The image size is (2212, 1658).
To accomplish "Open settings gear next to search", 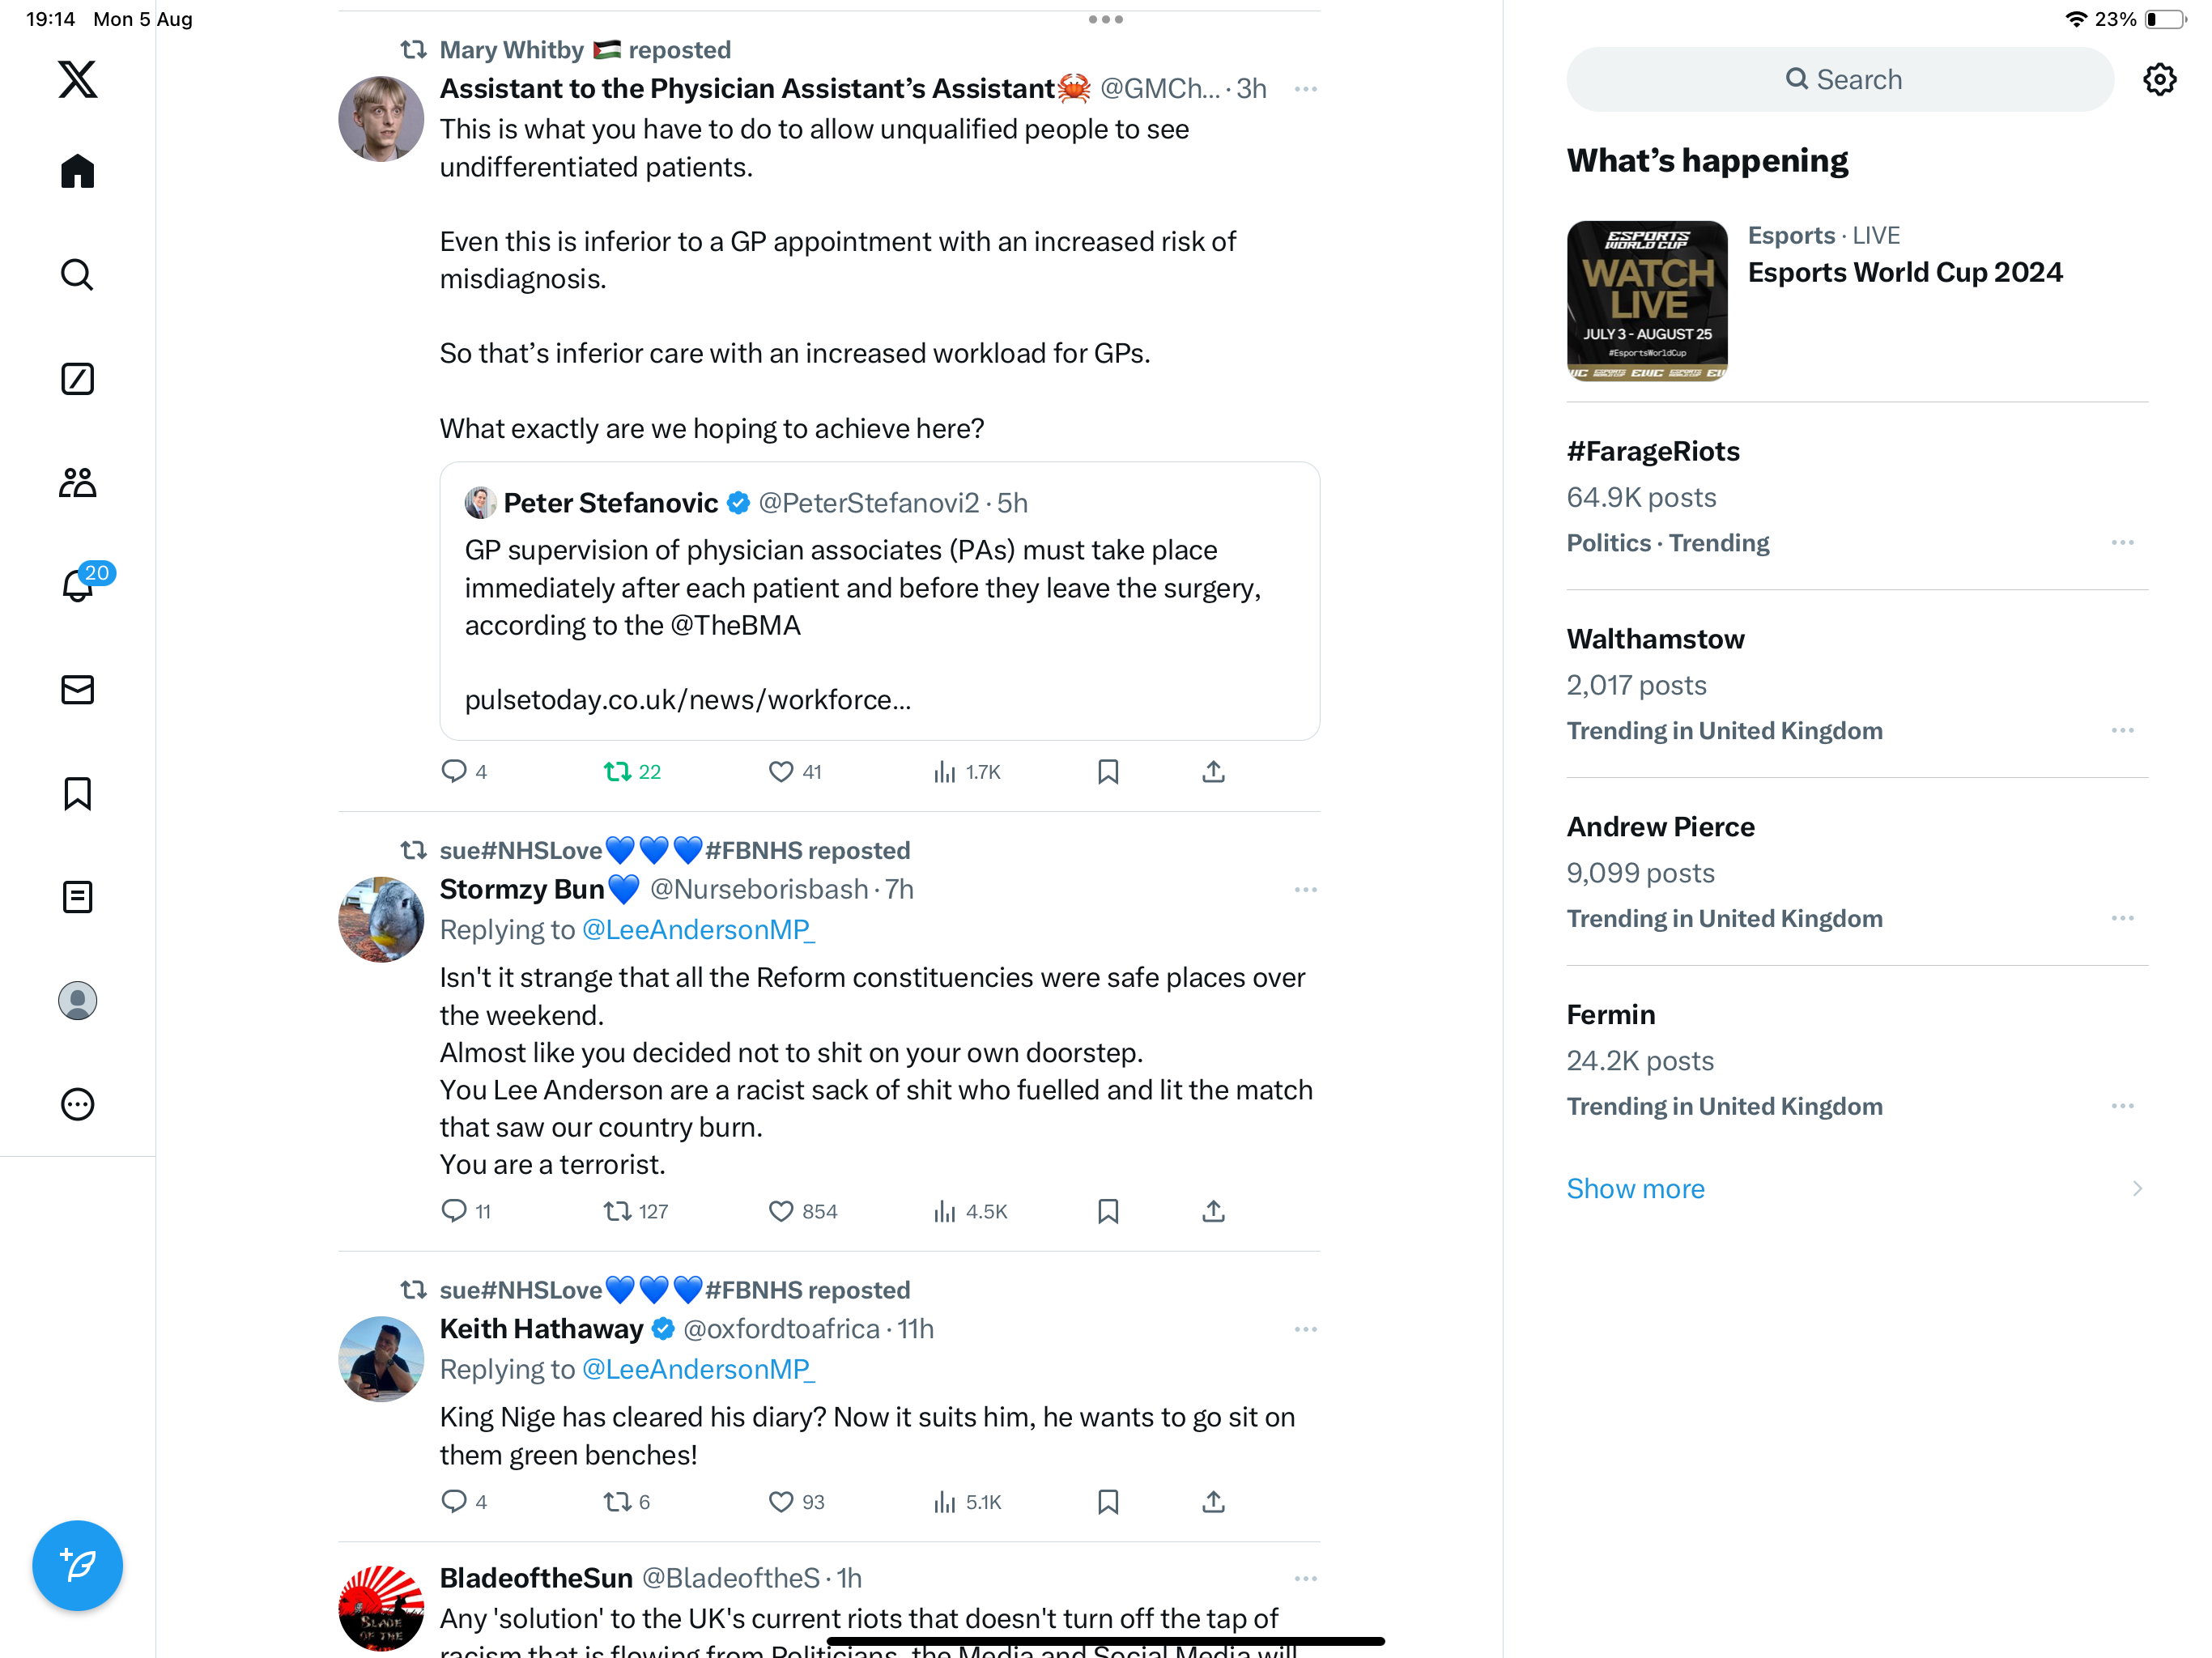I will click(2160, 79).
